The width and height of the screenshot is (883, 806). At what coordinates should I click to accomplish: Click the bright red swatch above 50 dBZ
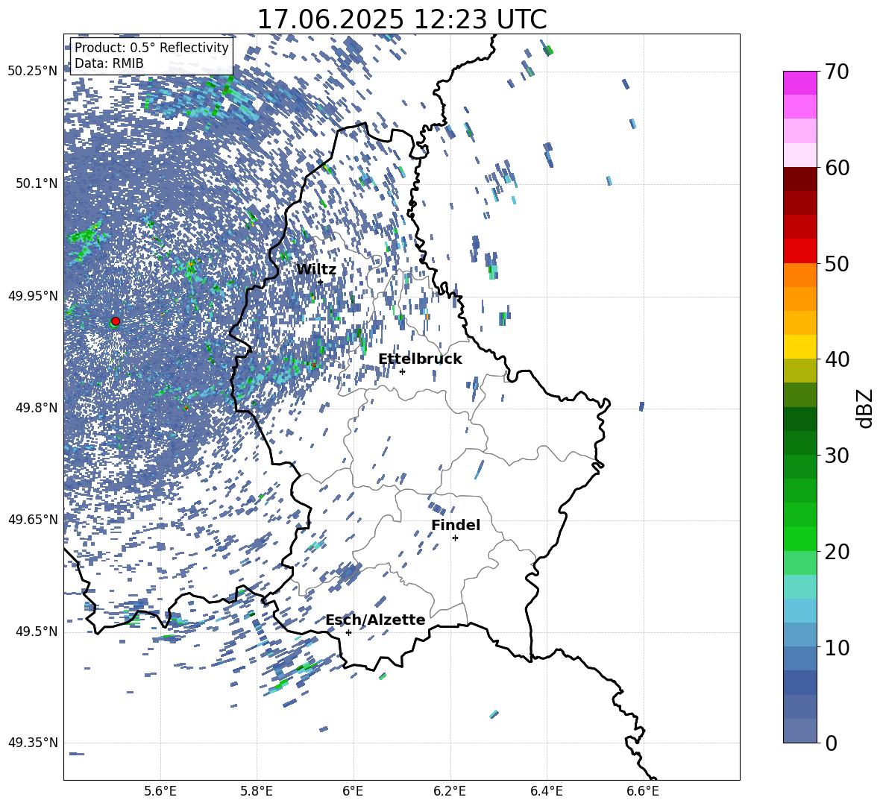tap(800, 251)
